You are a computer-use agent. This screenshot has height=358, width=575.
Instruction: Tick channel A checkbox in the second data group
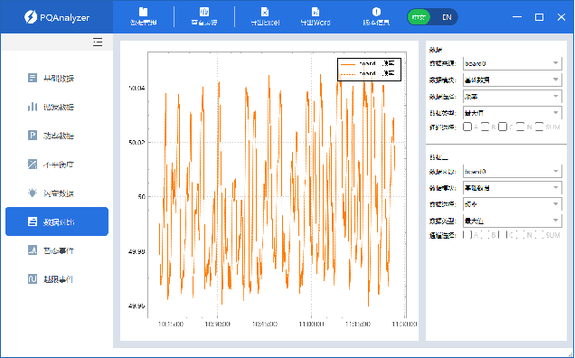coord(467,235)
